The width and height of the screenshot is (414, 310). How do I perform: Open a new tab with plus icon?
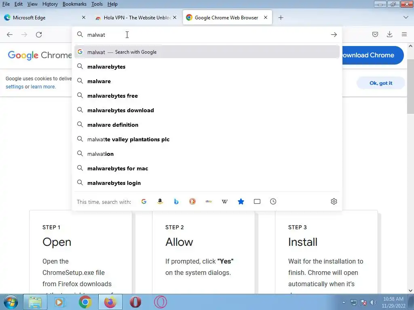tap(281, 18)
